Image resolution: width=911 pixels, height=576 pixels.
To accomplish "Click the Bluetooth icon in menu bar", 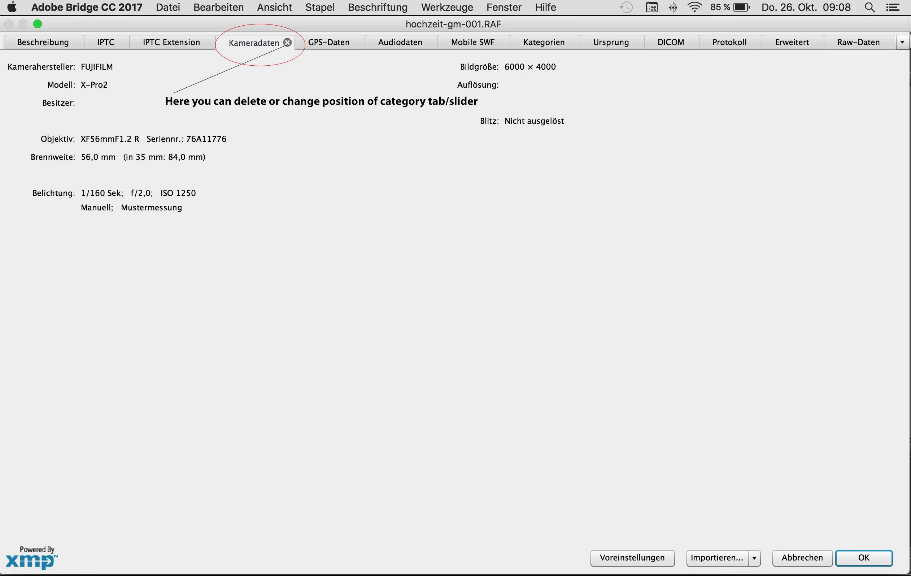I will coord(673,8).
